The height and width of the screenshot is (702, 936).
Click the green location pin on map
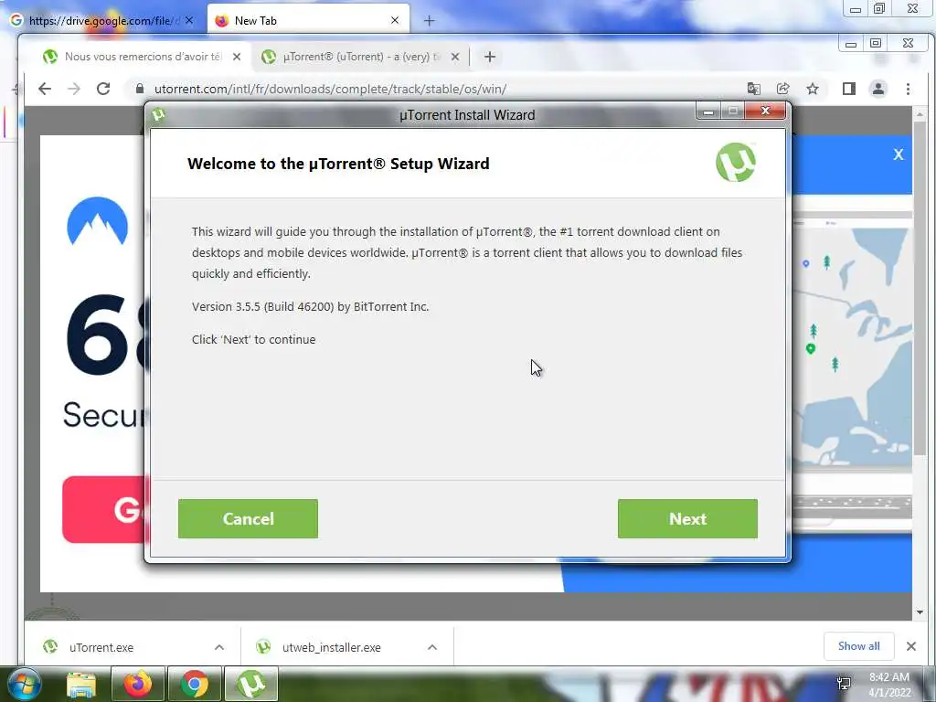click(811, 348)
